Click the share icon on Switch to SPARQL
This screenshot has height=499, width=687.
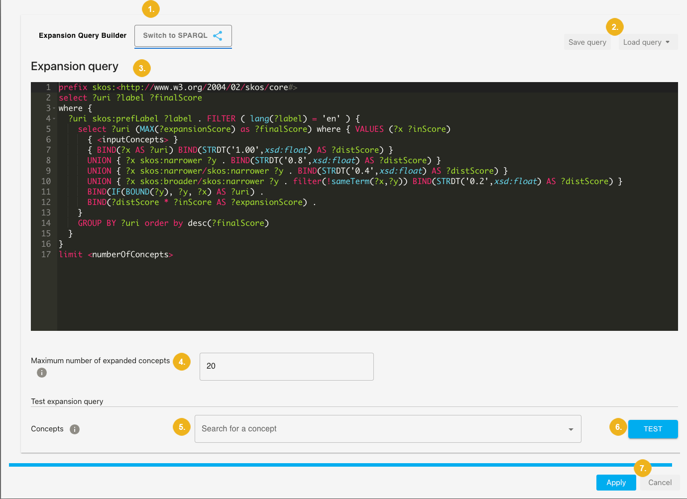218,35
